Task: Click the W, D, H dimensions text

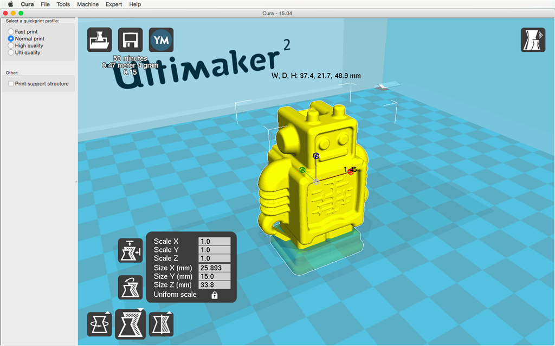Action: (316, 76)
